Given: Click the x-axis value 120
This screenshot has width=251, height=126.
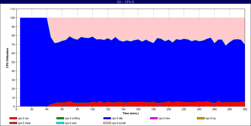Looking at the screenshot, I should tap(108, 109).
